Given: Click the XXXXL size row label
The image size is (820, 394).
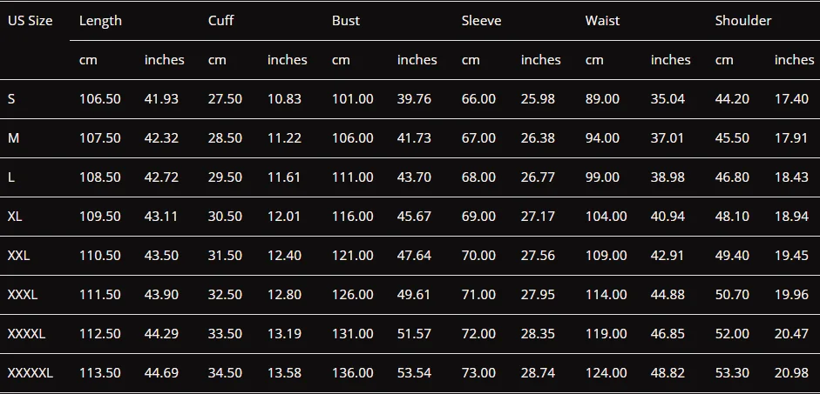Looking at the screenshot, I should pos(26,333).
